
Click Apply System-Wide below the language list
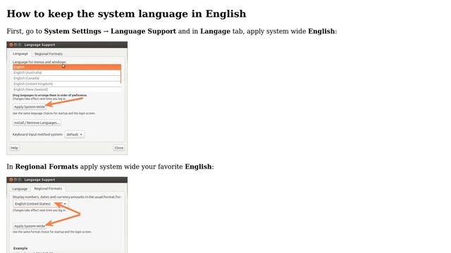(30, 107)
